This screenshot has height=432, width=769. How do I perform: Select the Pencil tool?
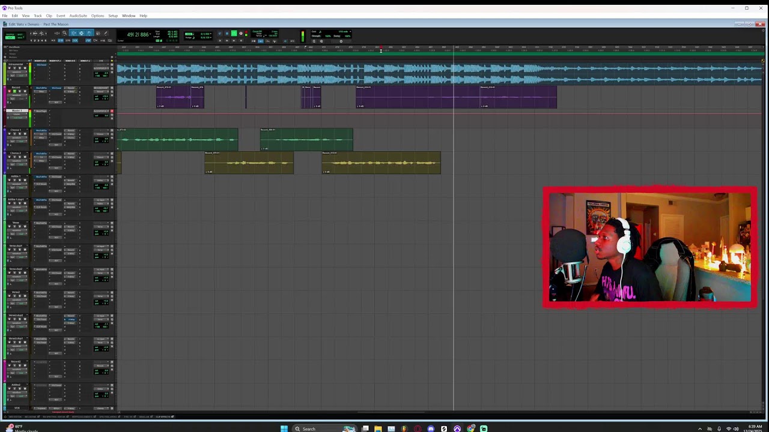tap(106, 33)
